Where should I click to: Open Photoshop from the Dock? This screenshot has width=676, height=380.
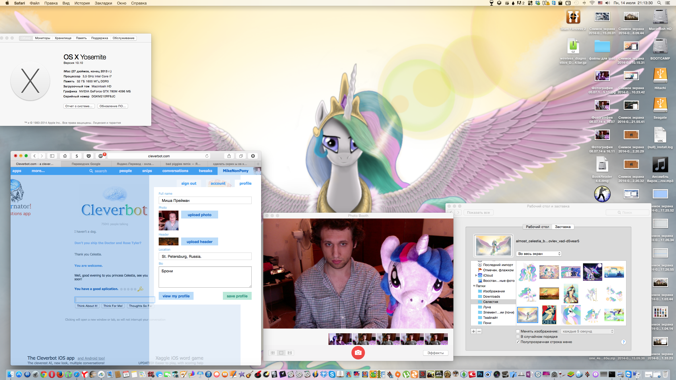click(x=480, y=374)
